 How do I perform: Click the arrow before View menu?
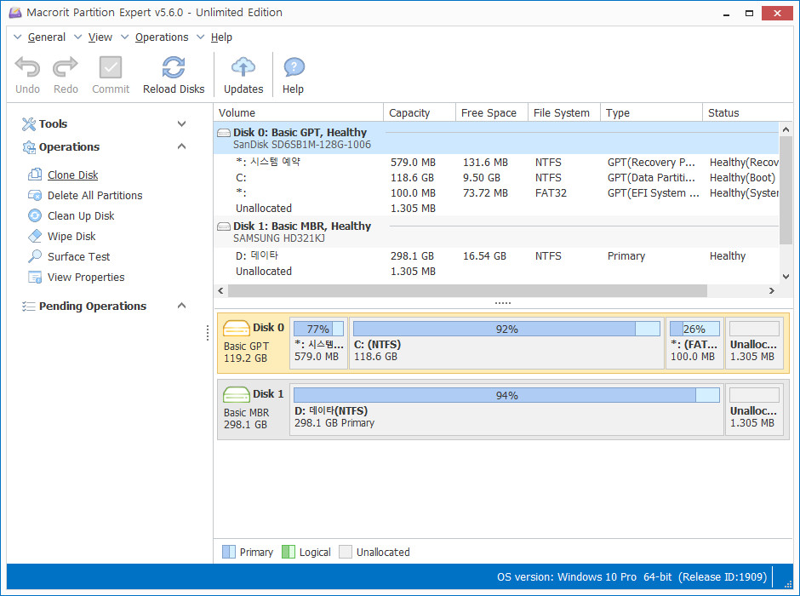[x=77, y=37]
